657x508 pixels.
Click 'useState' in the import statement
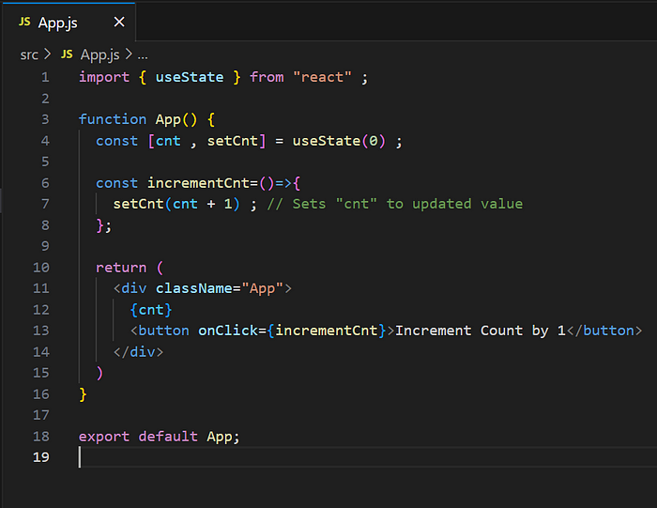pos(190,78)
